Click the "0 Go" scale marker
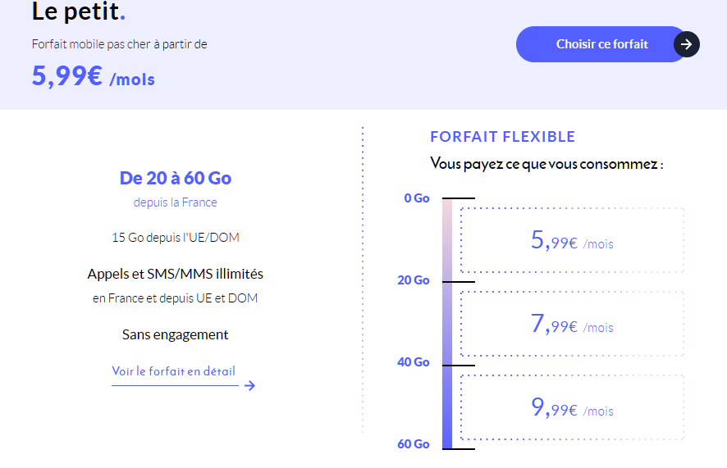Image resolution: width=727 pixels, height=468 pixels. click(417, 198)
